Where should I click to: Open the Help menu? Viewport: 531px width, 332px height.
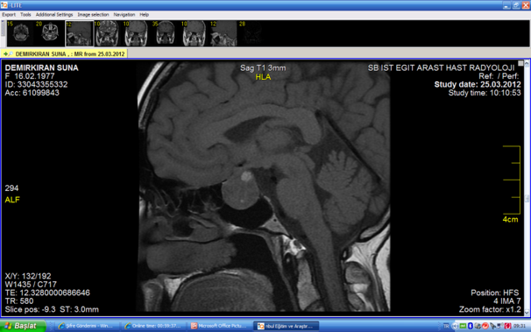[x=145, y=15]
